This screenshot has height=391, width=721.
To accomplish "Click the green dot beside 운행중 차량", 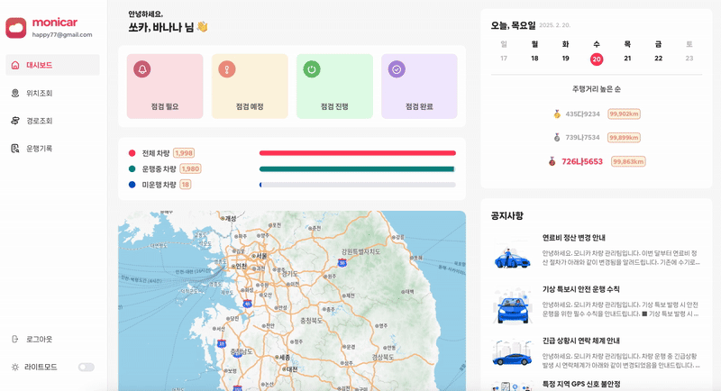I will coord(132,168).
